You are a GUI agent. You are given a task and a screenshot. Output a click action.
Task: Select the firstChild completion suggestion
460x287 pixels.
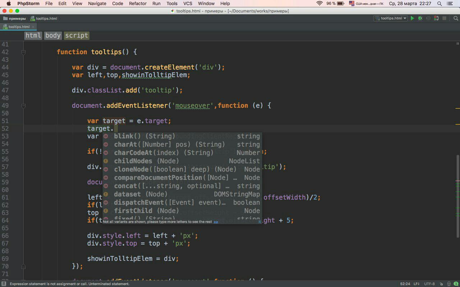182,211
